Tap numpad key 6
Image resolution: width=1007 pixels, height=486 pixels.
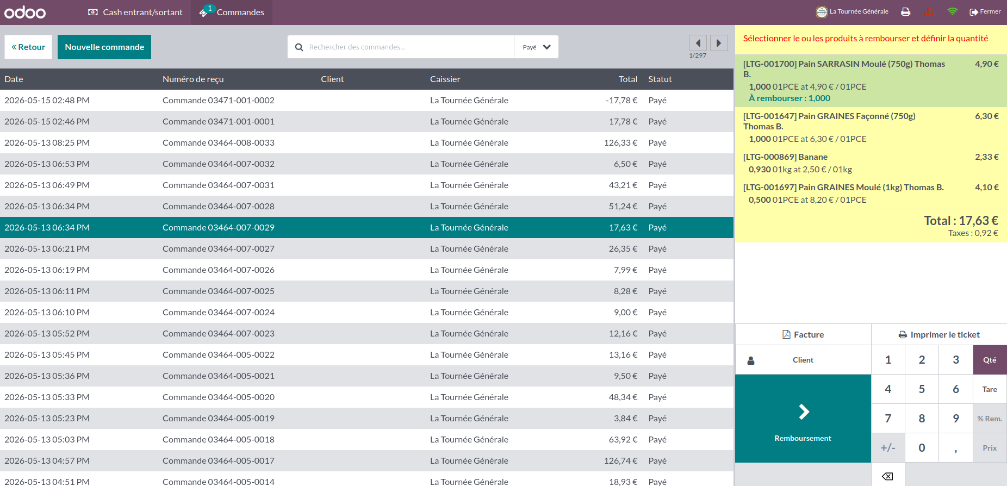(956, 389)
